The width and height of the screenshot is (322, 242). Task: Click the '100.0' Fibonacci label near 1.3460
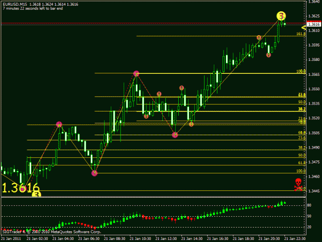[x=301, y=171]
